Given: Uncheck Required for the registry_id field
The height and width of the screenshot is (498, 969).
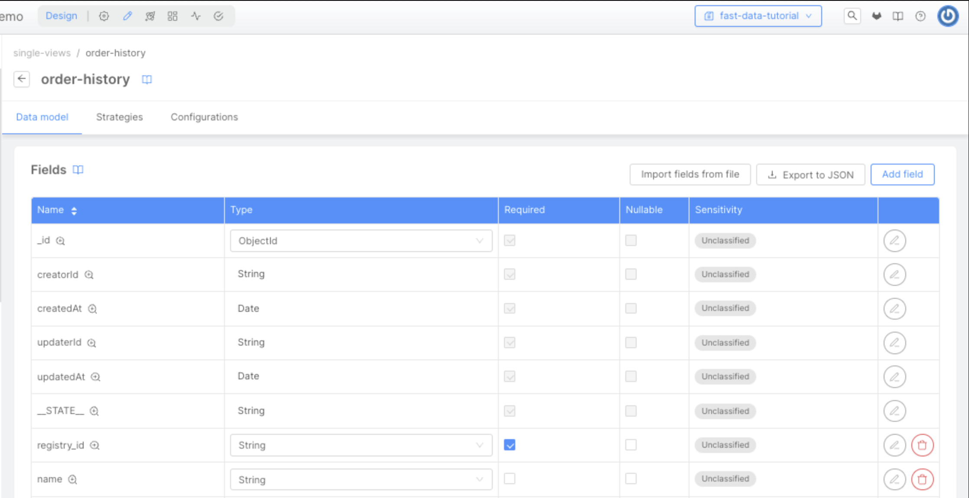Looking at the screenshot, I should coord(510,445).
